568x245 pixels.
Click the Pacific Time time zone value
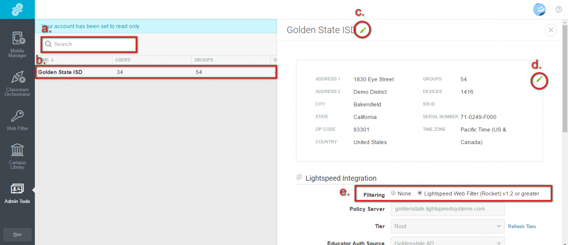pos(483,136)
